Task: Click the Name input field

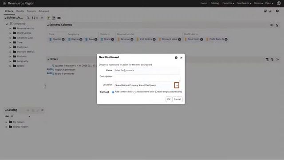Action: pos(147,70)
